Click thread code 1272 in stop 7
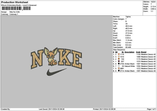The width and height of the screenshot is (157, 111). (138, 69)
